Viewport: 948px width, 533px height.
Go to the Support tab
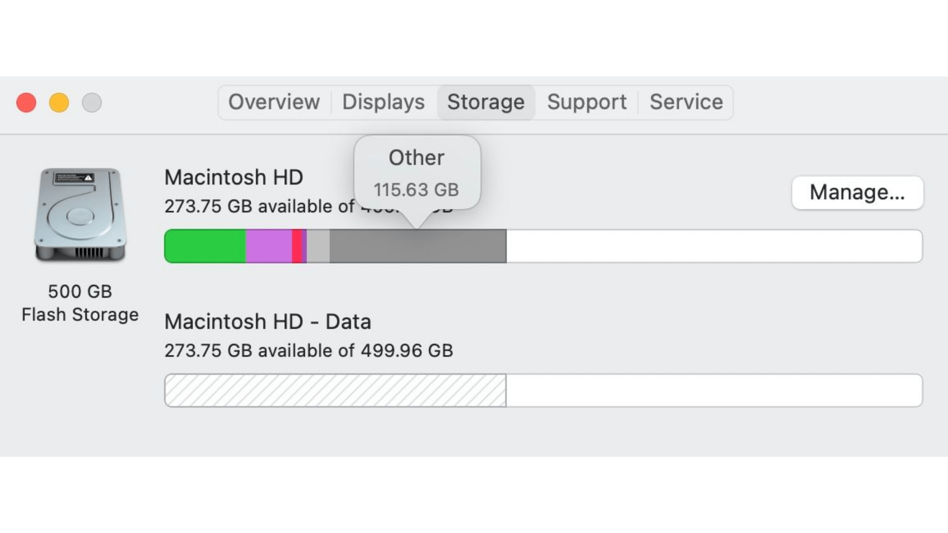tap(587, 102)
